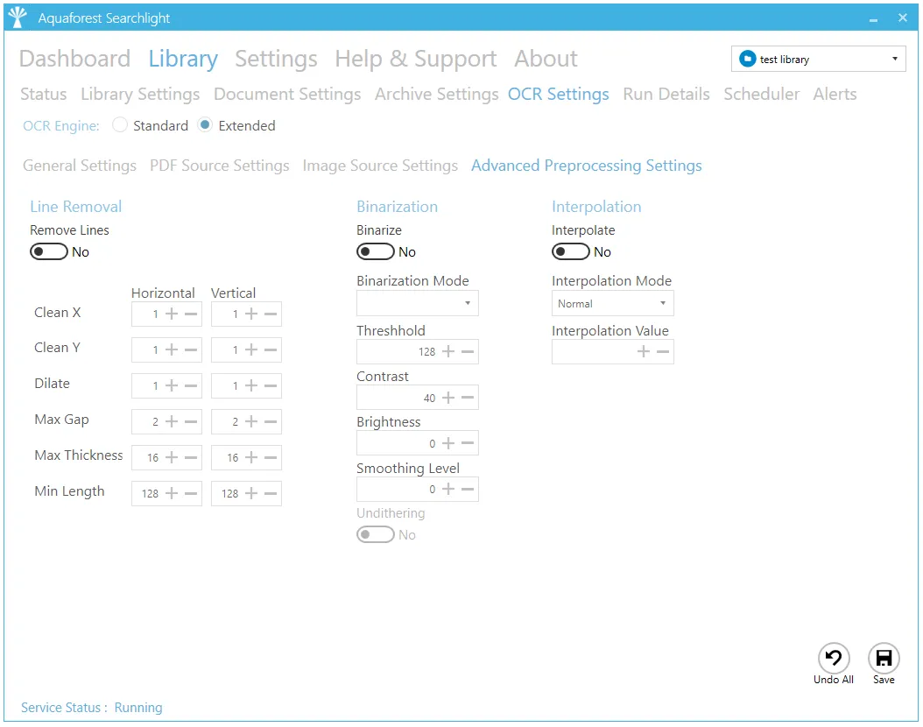
Task: Click the blue folder icon beside test library
Action: tap(747, 59)
